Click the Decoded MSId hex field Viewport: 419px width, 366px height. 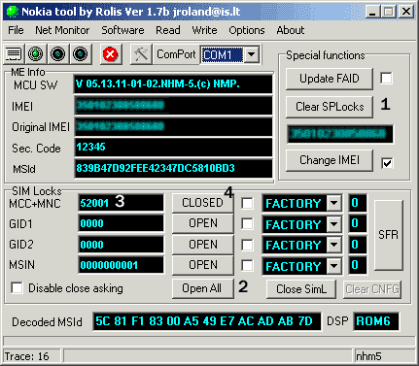tap(207, 321)
